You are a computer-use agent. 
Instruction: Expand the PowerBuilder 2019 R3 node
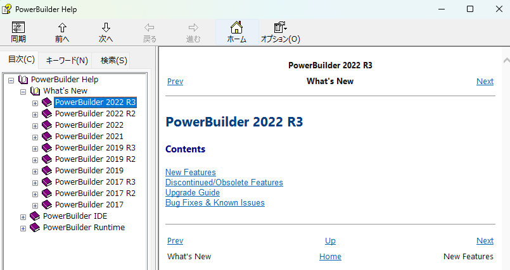(35, 148)
